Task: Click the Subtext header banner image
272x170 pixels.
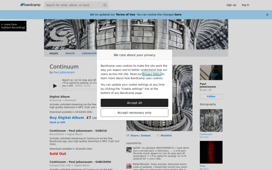Action: (x=136, y=34)
